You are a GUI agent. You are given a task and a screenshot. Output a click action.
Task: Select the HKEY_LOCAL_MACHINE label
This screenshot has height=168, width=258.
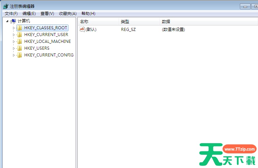pyautogui.click(x=48, y=41)
